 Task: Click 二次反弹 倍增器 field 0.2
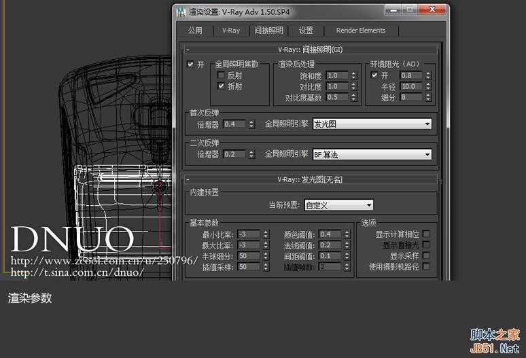click(x=235, y=154)
